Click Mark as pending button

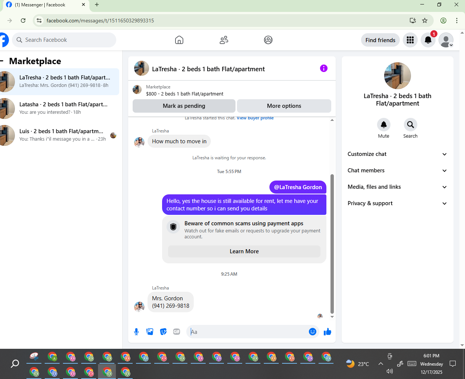point(184,106)
